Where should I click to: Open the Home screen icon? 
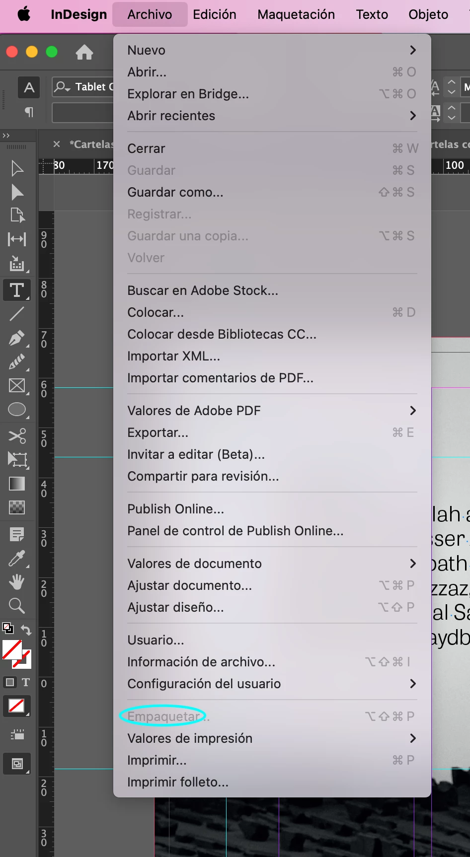[x=84, y=52]
